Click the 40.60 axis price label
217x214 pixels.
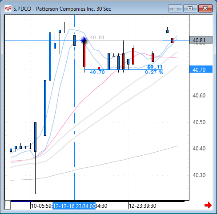click(199, 96)
